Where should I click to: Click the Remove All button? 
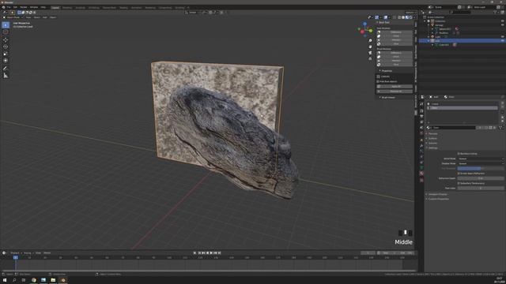coord(395,92)
